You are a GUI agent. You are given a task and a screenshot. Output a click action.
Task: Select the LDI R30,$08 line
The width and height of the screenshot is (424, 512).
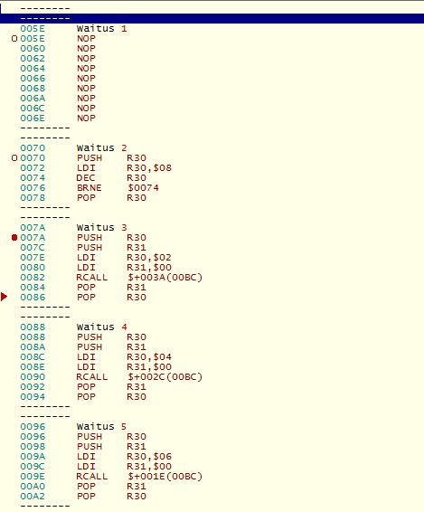[x=212, y=168]
